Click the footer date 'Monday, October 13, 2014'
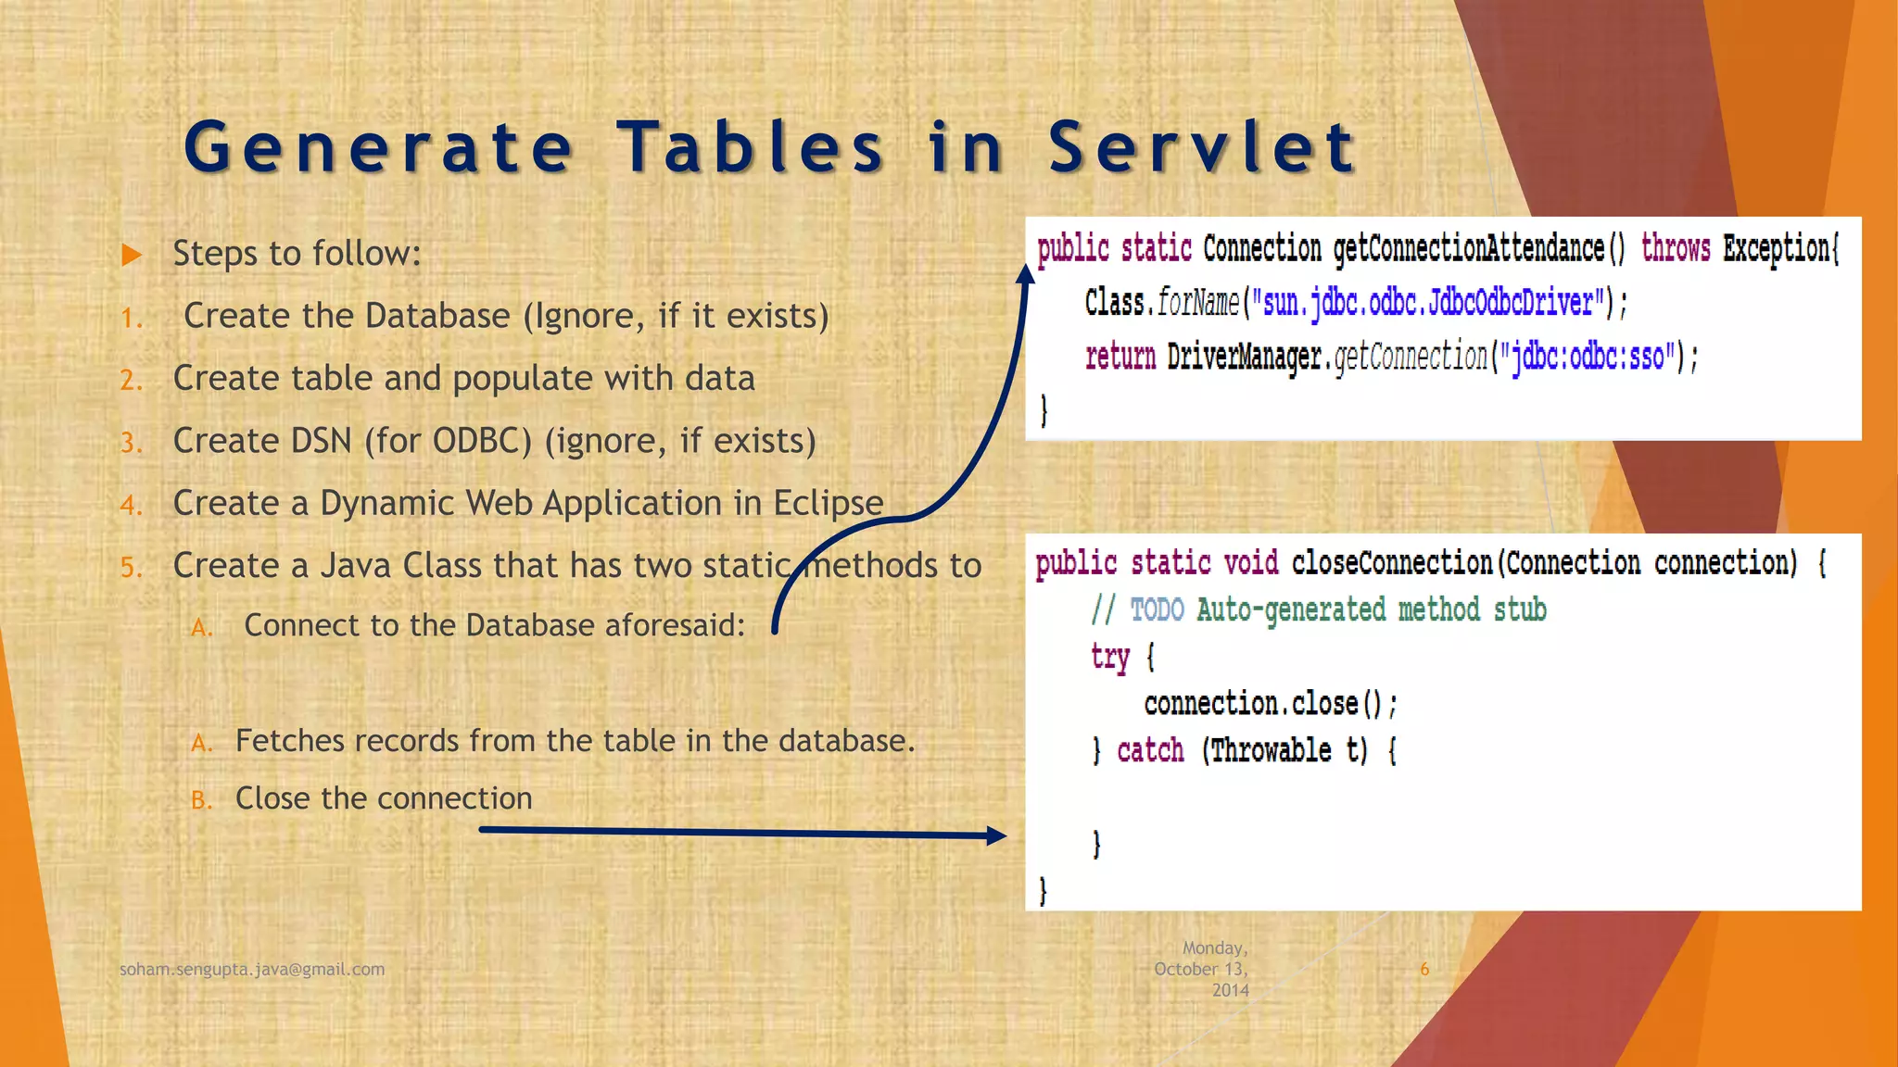The image size is (1898, 1067). [x=1201, y=969]
